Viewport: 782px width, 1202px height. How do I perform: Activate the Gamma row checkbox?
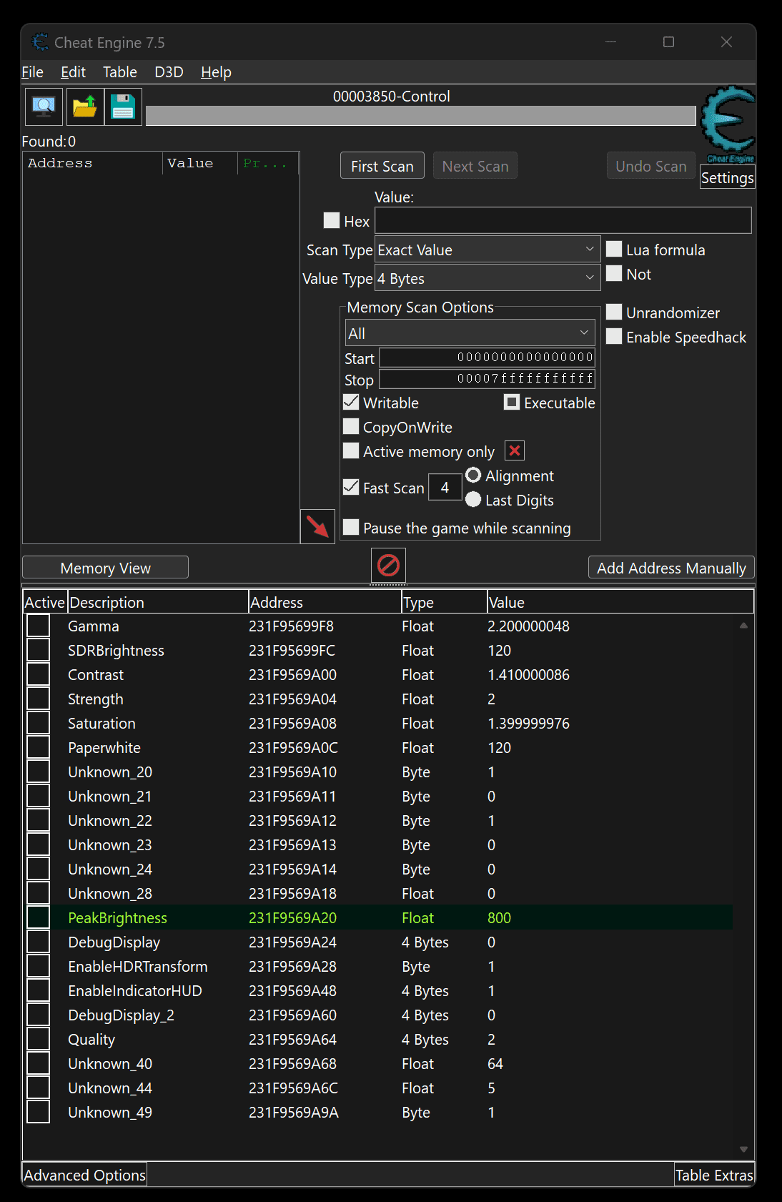coord(38,626)
